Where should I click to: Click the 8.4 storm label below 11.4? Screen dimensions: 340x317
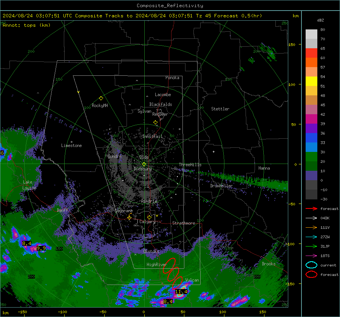[168, 302]
